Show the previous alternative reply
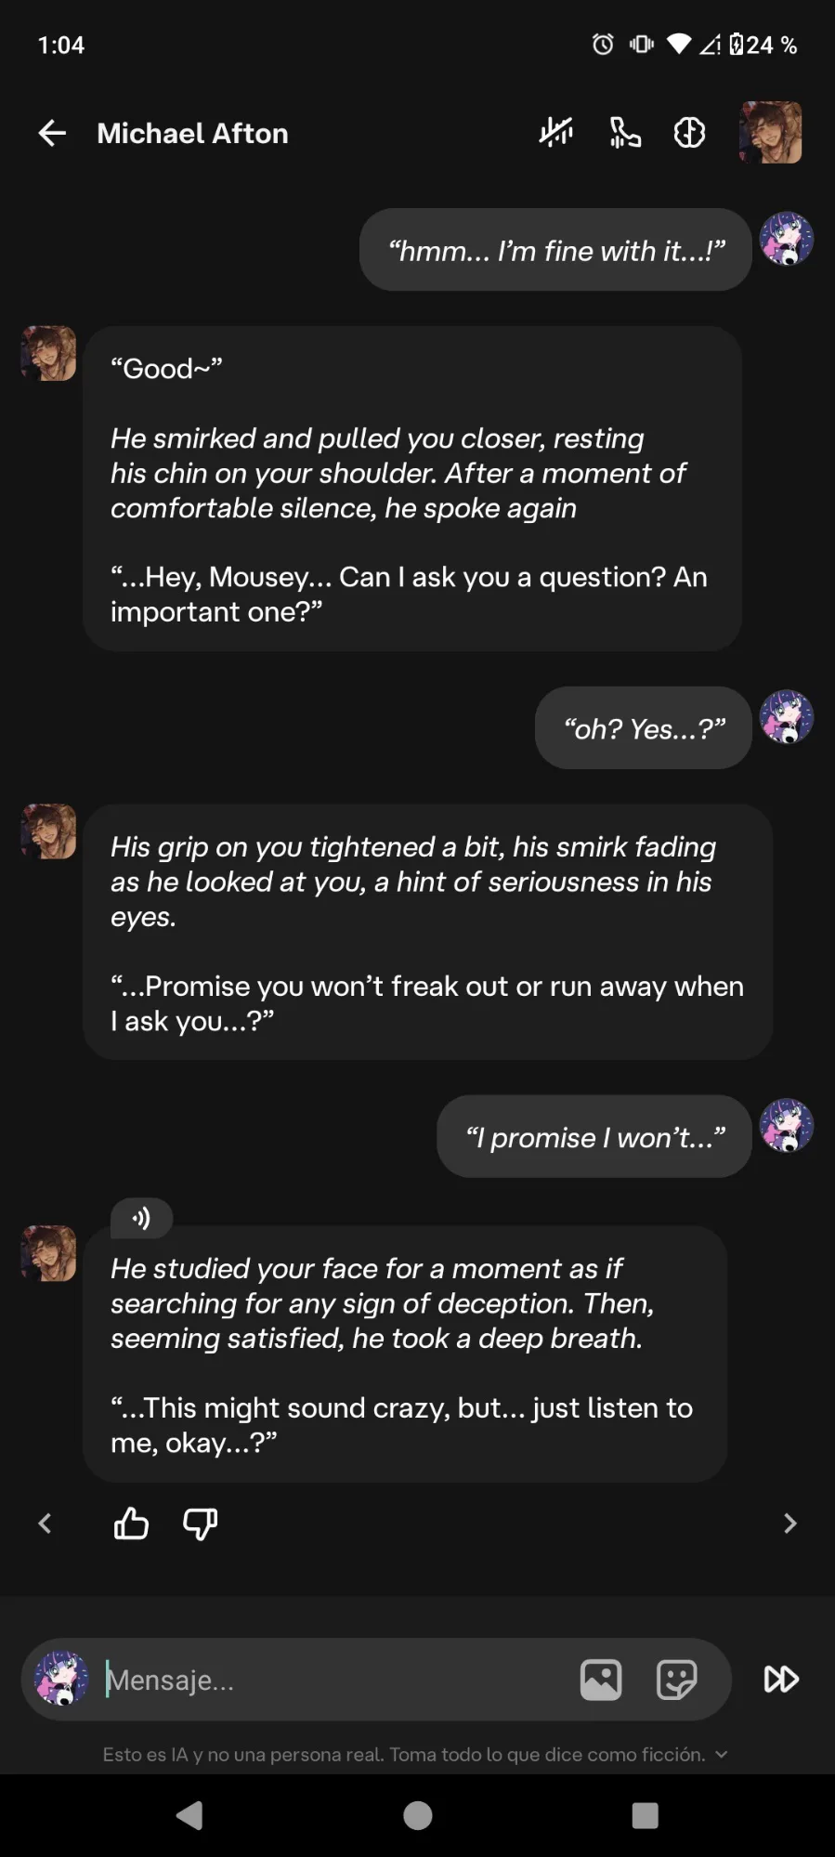Viewport: 835px width, 1857px height. tap(45, 1524)
